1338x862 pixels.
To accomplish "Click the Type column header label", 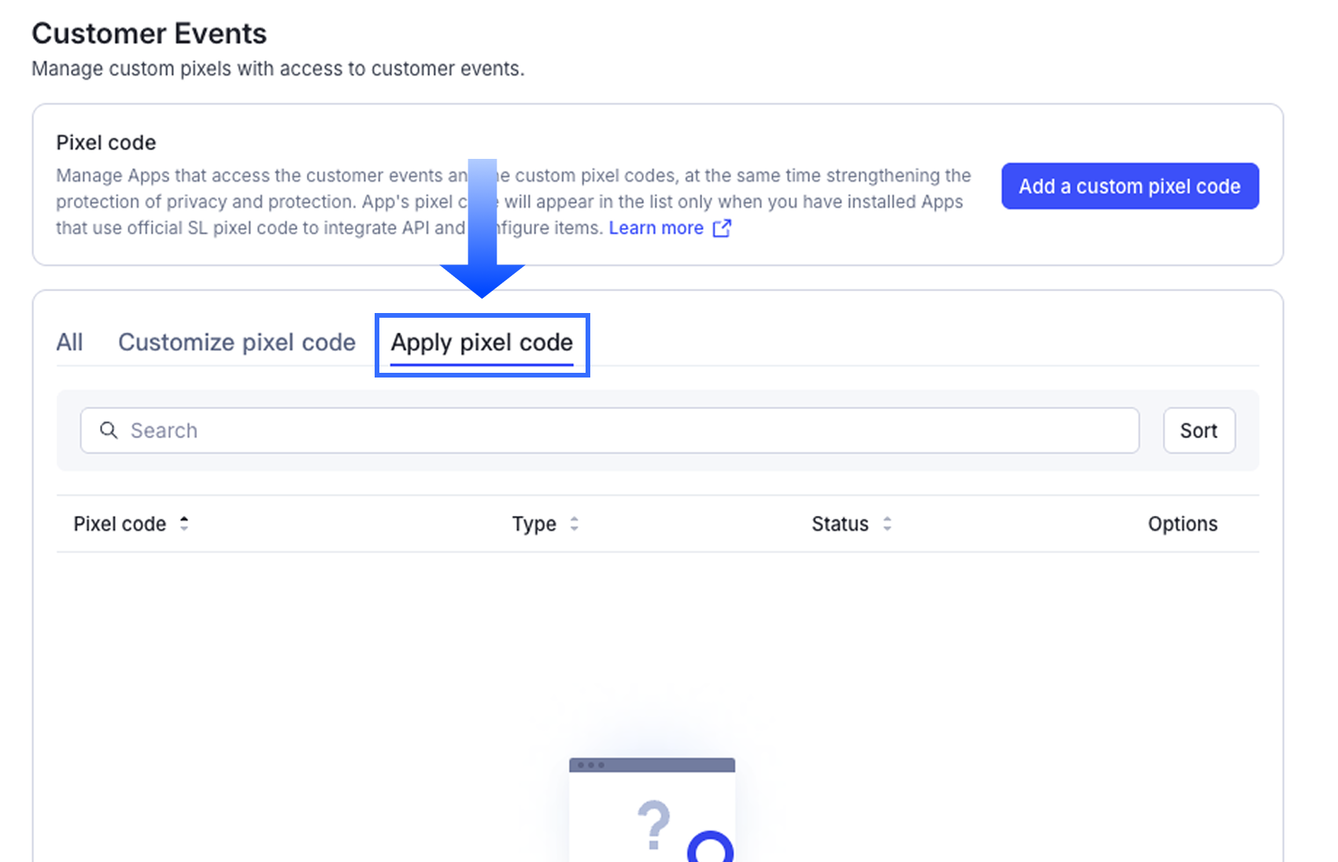I will point(534,524).
